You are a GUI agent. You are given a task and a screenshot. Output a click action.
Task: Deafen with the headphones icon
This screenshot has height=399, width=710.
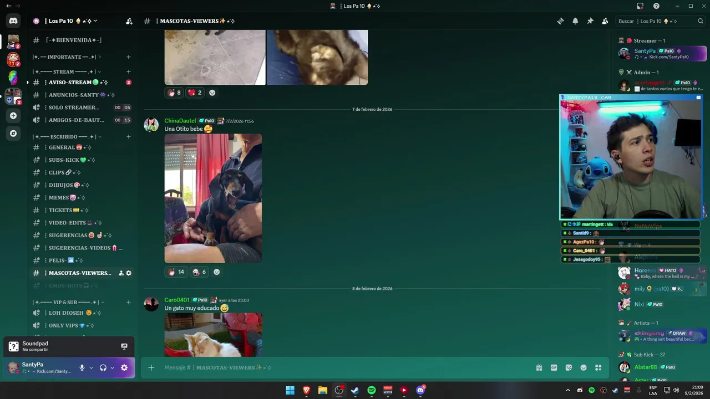click(103, 367)
